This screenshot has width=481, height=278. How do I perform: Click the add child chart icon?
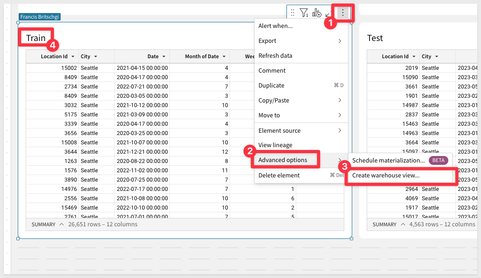coord(317,13)
